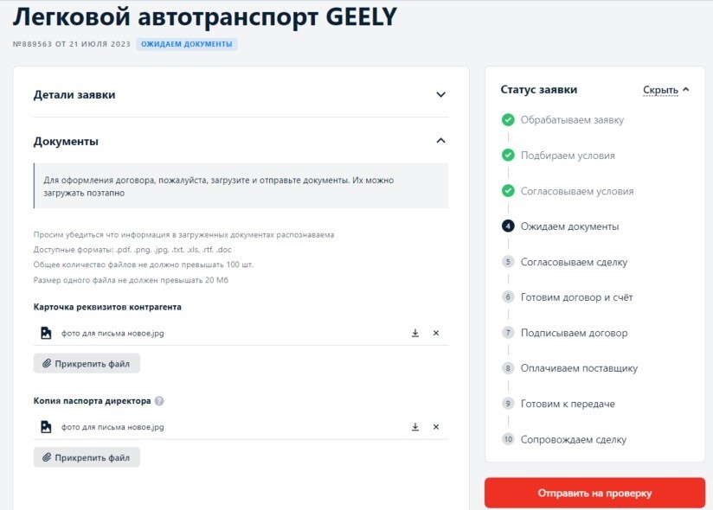The height and width of the screenshot is (510, 713).
Task: Click green checkmark for Подбираем условия
Action: point(508,155)
